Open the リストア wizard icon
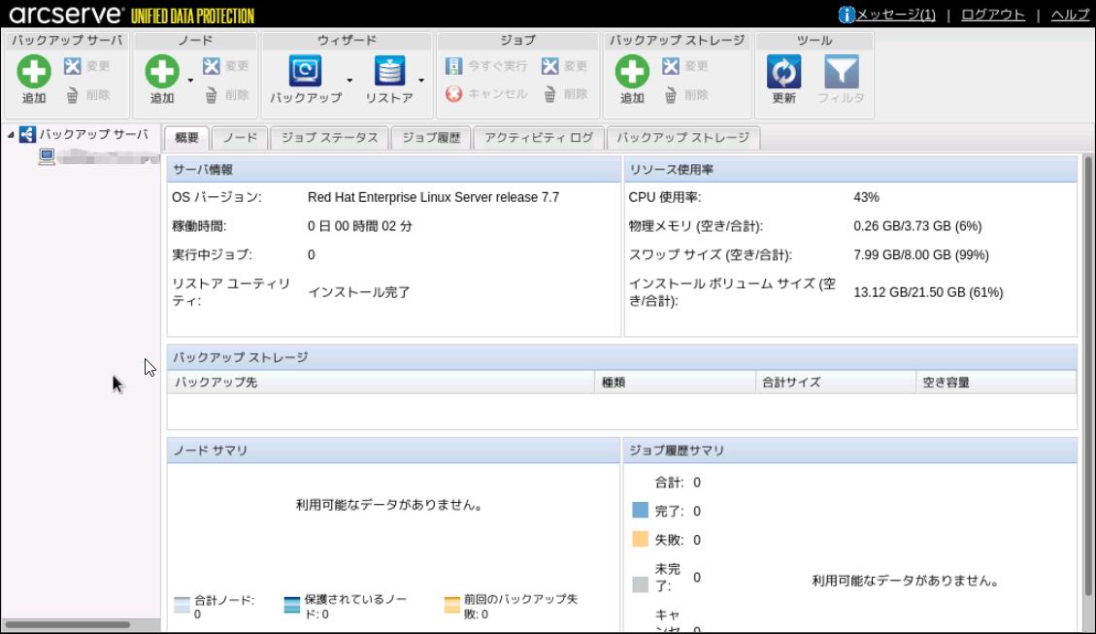1096x634 pixels. [x=389, y=72]
